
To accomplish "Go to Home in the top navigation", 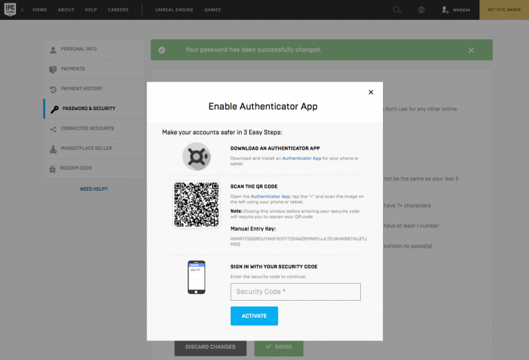I will point(40,10).
